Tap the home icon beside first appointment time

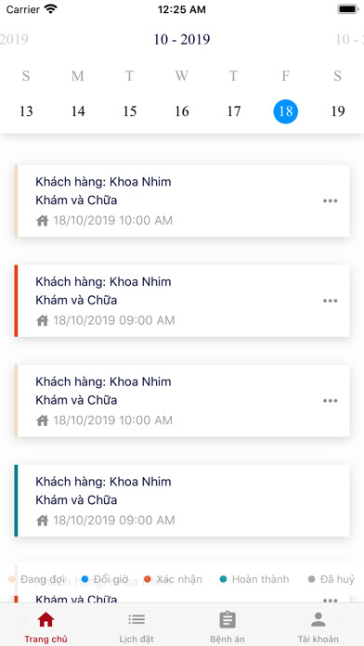[x=43, y=221]
